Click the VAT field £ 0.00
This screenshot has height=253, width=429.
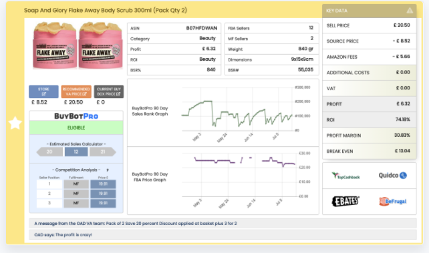tap(370, 88)
